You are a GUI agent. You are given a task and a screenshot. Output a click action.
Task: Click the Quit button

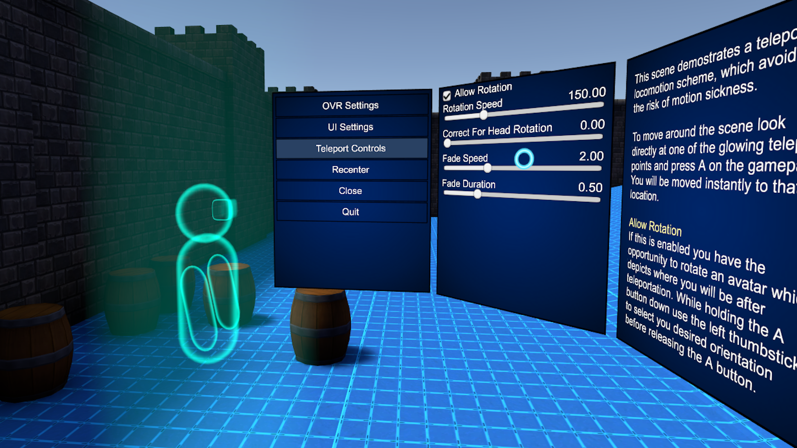coord(350,212)
